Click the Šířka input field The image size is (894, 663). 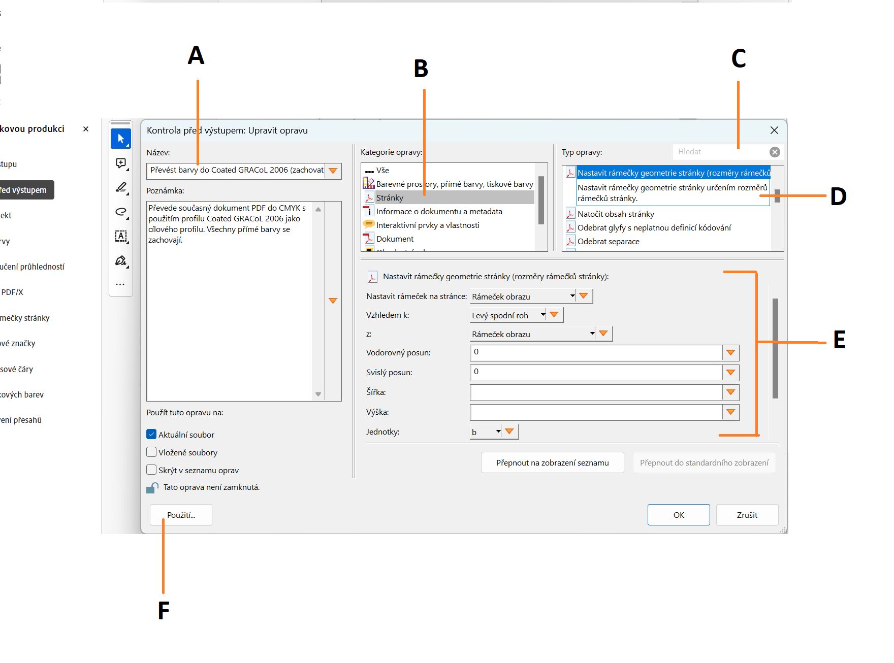[596, 392]
